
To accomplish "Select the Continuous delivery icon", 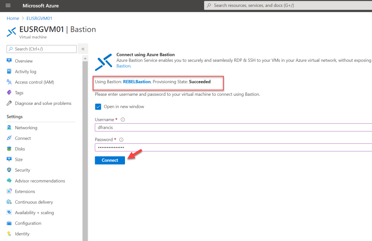I will [x=9, y=202].
